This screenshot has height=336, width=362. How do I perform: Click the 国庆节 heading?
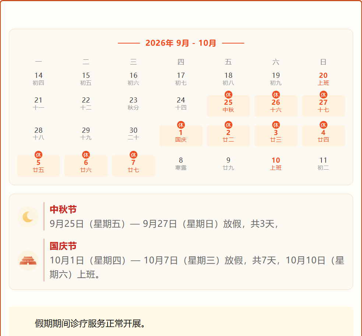pos(63,246)
